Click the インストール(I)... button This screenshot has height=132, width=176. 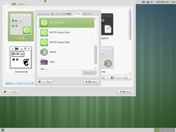pyautogui.click(x=120, y=78)
